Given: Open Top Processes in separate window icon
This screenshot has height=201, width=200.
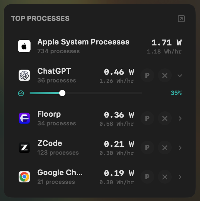Looking at the screenshot, I should coord(181,19).
